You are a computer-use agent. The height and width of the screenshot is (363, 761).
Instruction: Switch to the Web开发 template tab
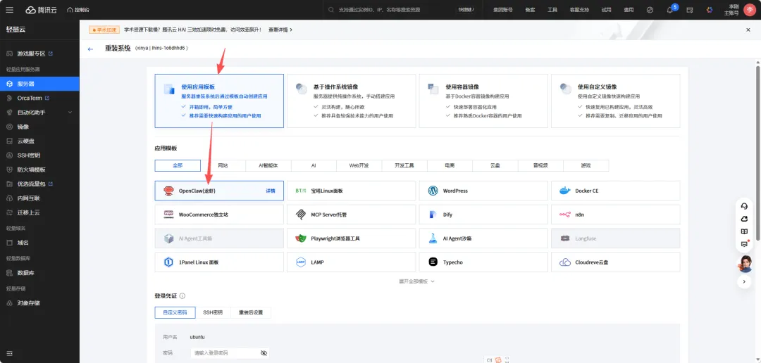(x=359, y=165)
